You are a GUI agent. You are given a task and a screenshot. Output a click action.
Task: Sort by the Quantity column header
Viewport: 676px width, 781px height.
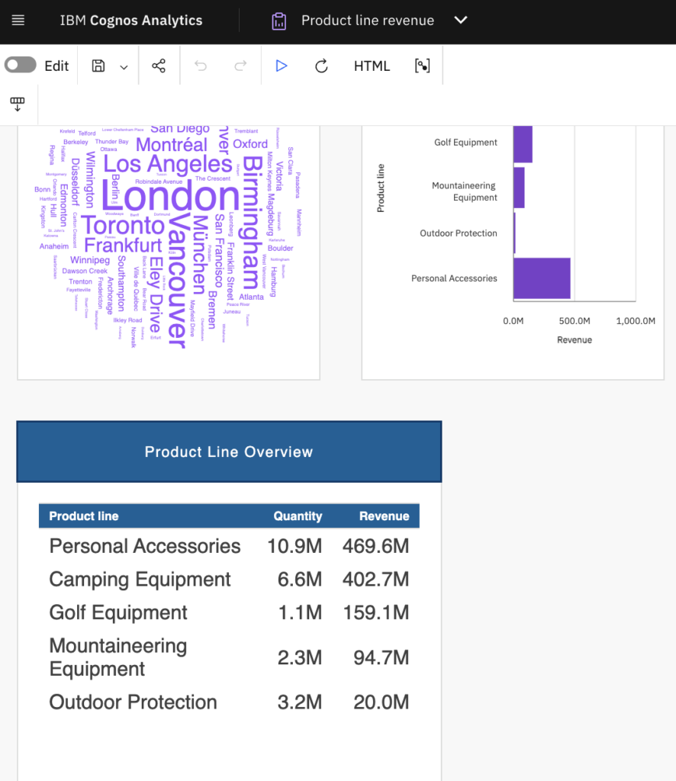[x=298, y=516]
